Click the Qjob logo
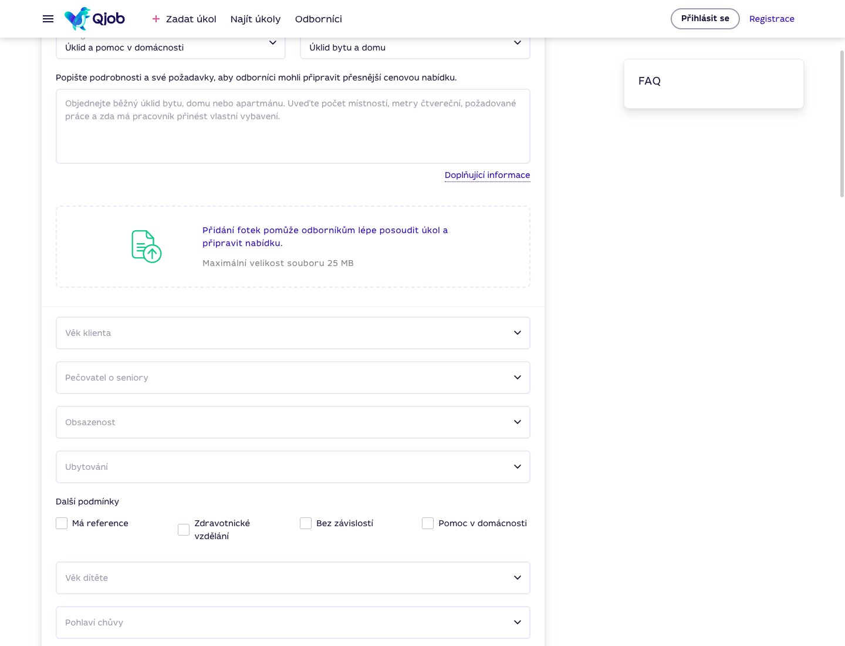 coord(94,19)
